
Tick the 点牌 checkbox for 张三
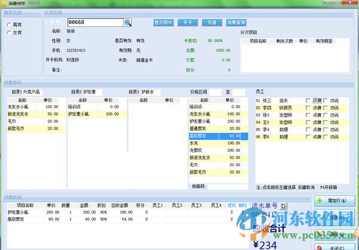click(308, 100)
